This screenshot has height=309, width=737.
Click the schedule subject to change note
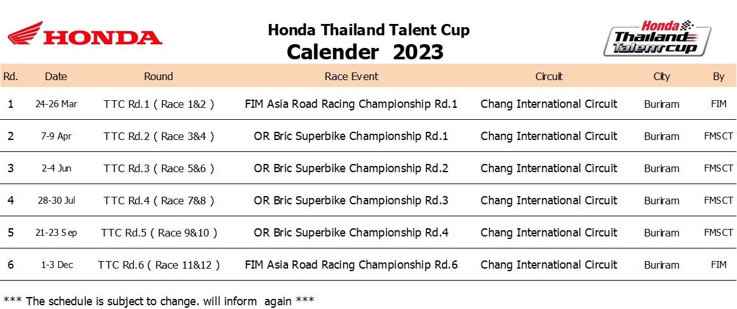159,301
